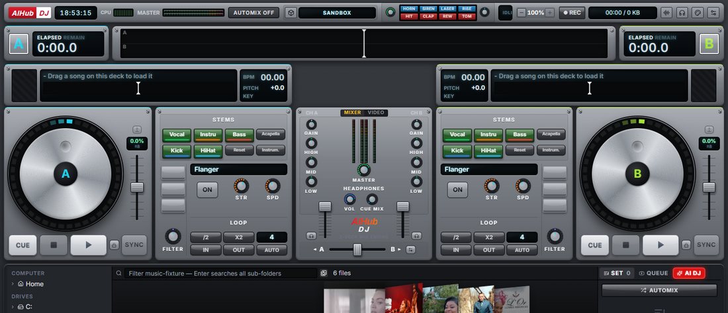Toggle deck B lock icon beside SYNC
The height and width of the screenshot is (313, 728).
[686, 245]
